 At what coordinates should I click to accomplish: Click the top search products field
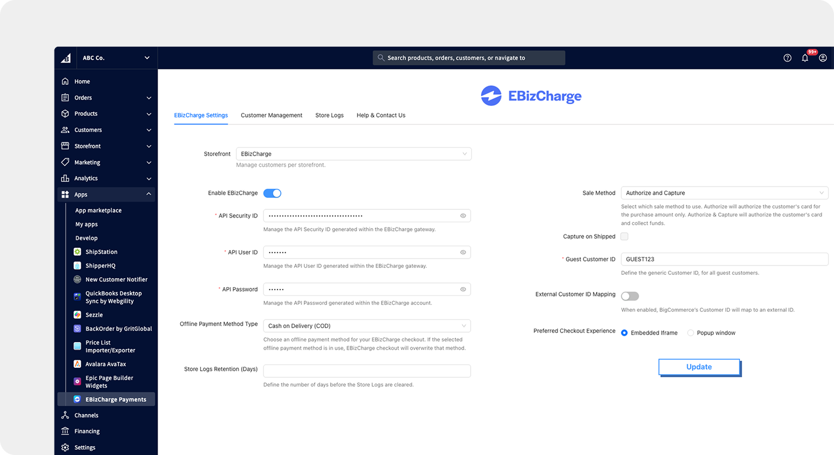click(469, 58)
